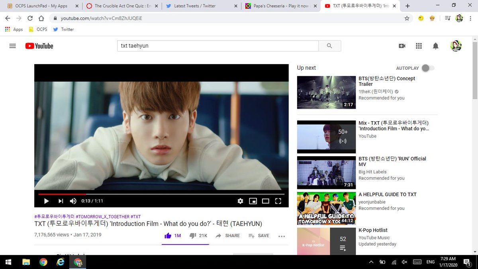Open A HELPFUL GUIDE TO TXT thumbnail
This screenshot has width=478, height=269.
326,208
